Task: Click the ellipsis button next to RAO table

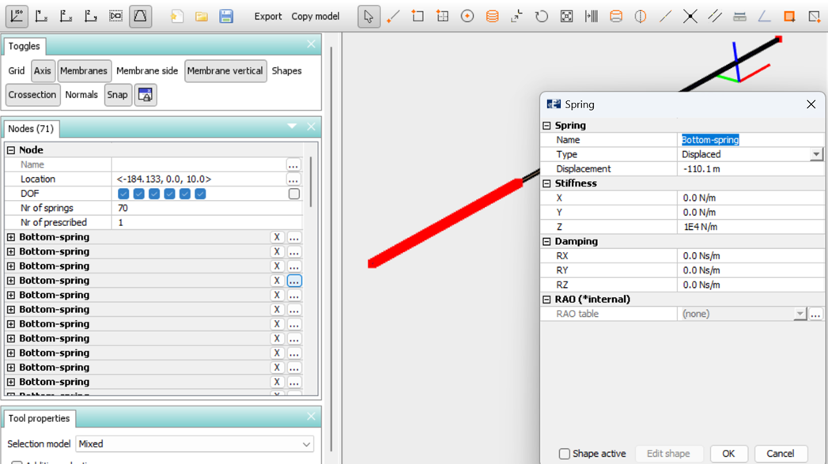Action: click(816, 314)
